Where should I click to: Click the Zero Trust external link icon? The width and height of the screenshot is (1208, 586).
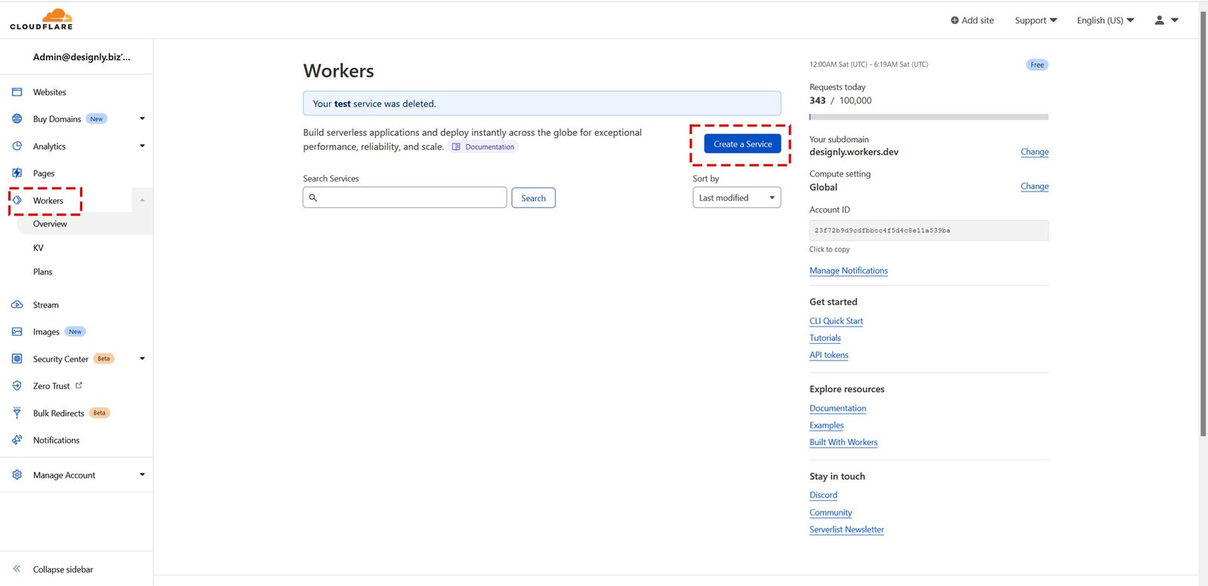79,385
